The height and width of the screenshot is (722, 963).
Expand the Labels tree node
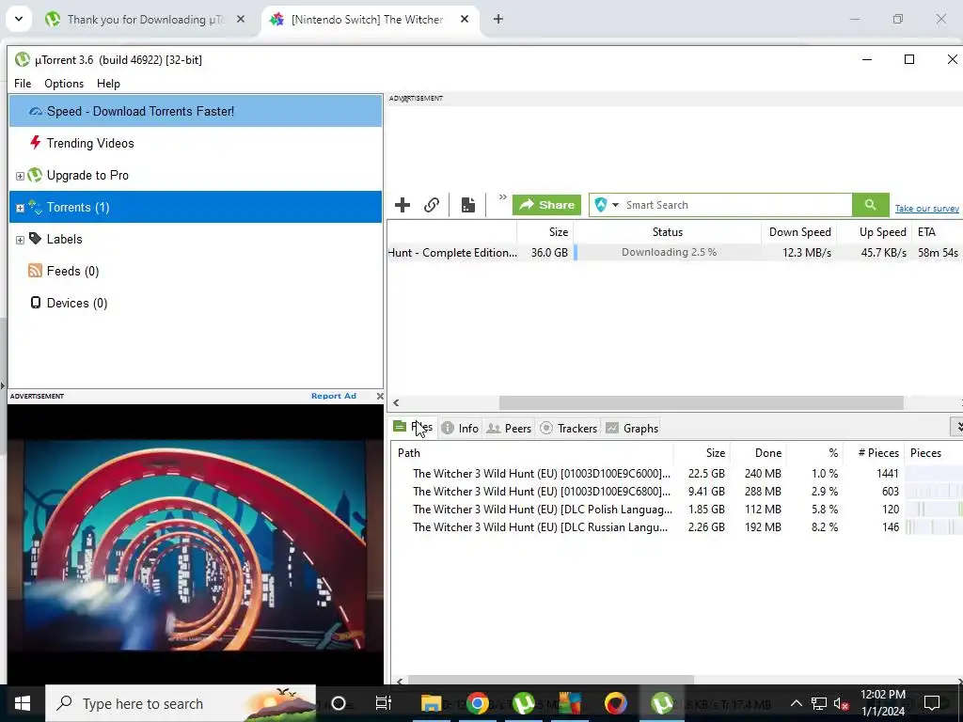coord(20,240)
